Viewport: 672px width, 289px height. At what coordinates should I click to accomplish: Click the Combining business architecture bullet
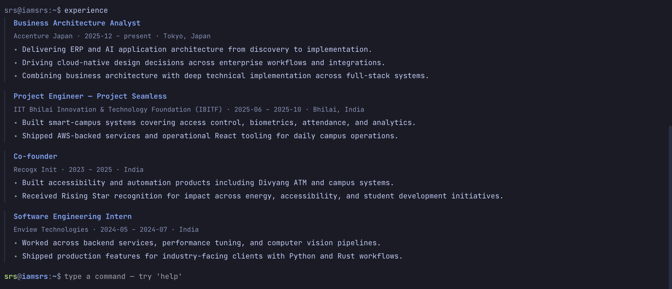[225, 76]
